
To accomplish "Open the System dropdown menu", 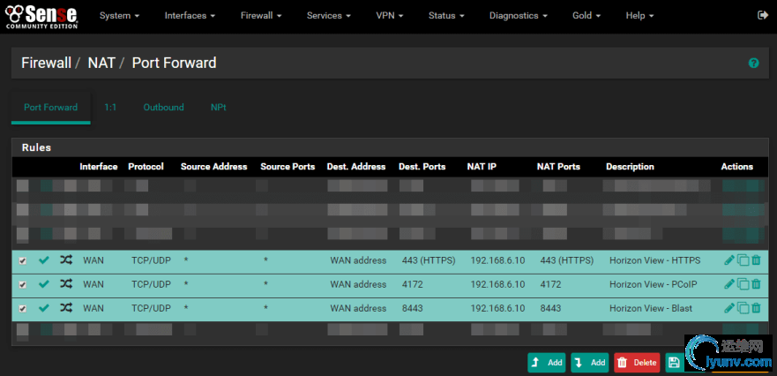I will pos(119,15).
